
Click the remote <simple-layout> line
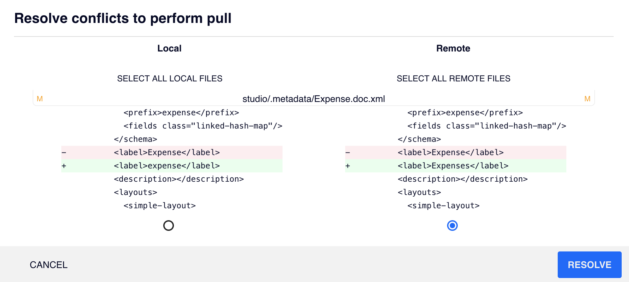(443, 206)
